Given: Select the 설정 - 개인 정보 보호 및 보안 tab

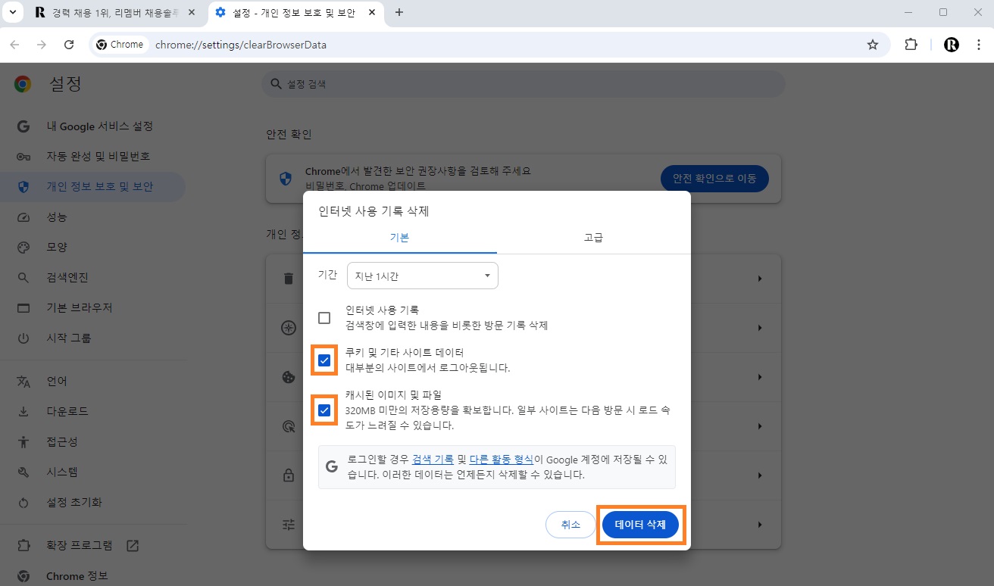Looking at the screenshot, I should pyautogui.click(x=294, y=13).
